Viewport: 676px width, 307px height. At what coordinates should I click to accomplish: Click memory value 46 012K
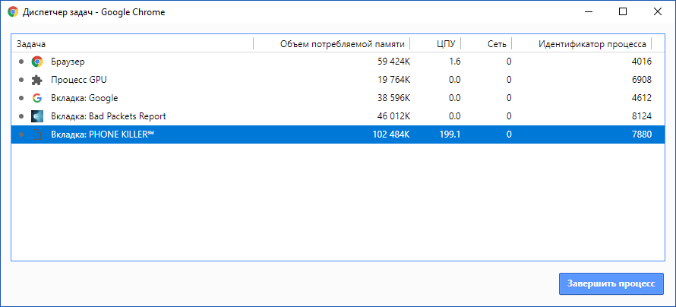[393, 116]
